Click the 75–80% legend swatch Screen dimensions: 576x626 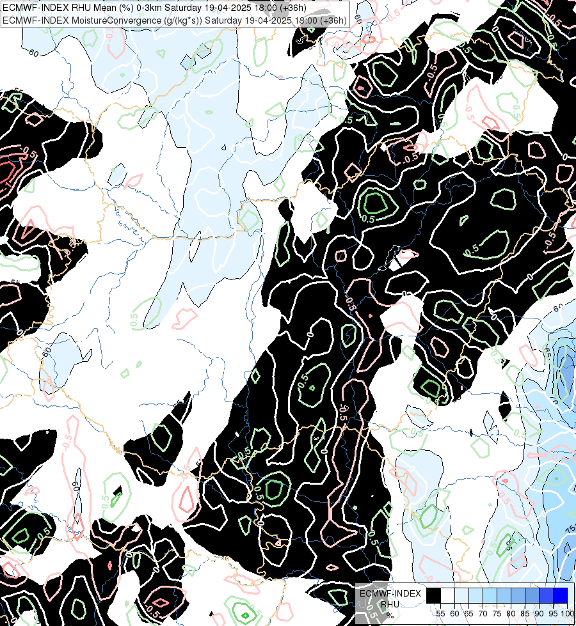tap(504, 595)
